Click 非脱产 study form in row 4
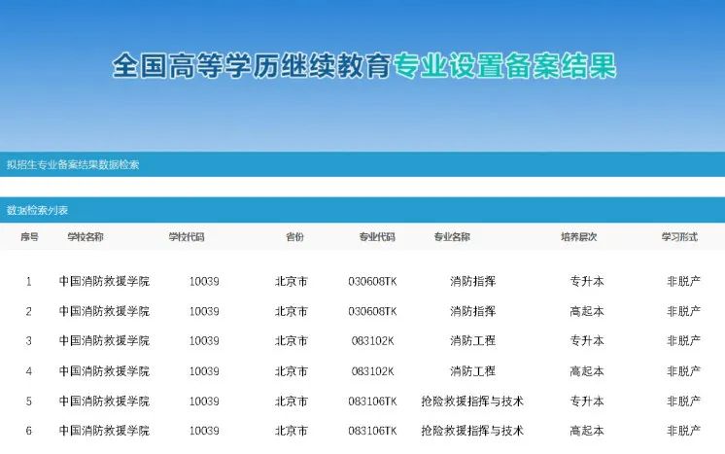 coord(683,371)
